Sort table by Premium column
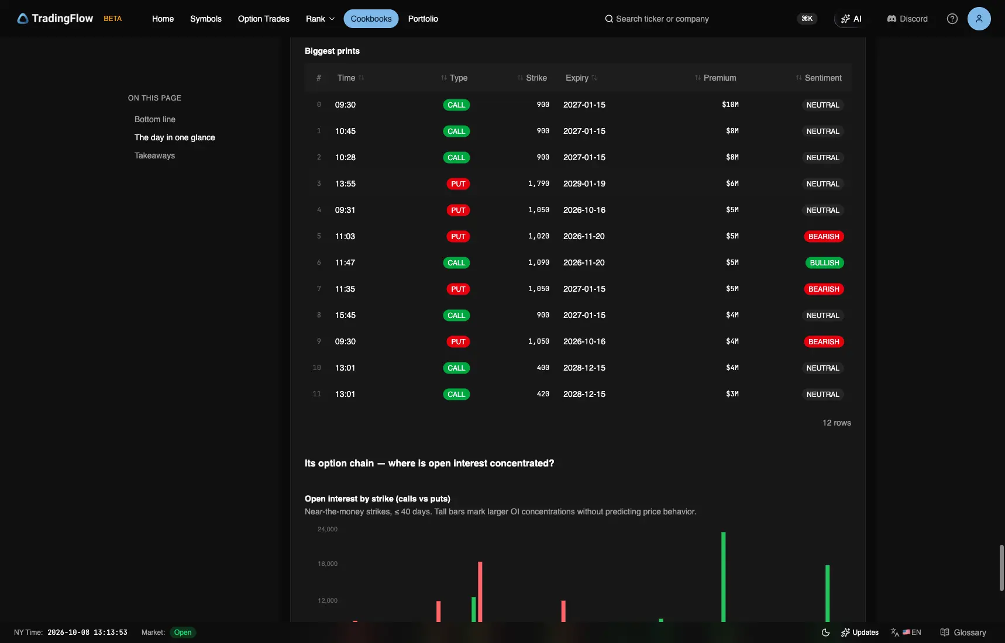 (x=715, y=78)
